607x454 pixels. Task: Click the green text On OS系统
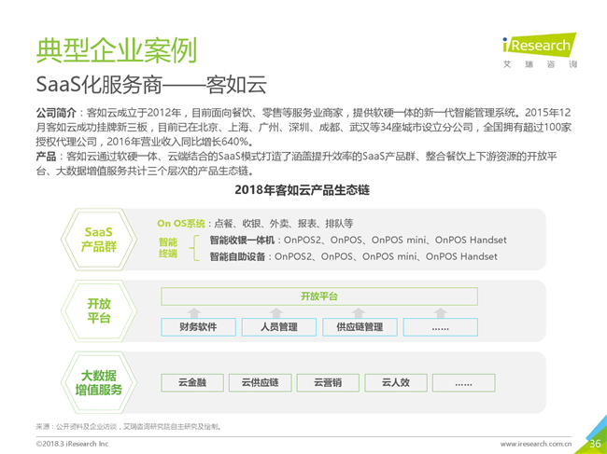pyautogui.click(x=181, y=224)
